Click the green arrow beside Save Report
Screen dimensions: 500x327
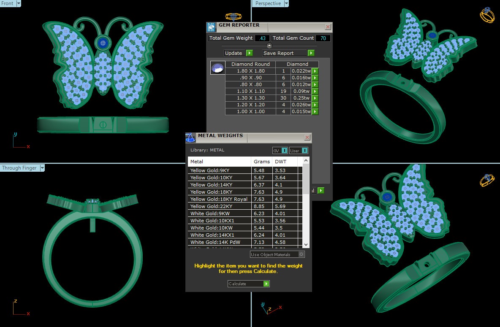(x=311, y=53)
